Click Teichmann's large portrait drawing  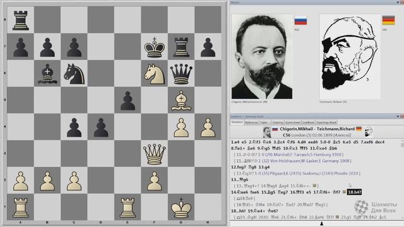[350, 57]
